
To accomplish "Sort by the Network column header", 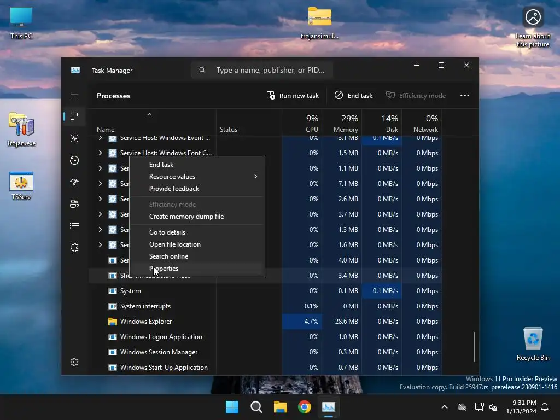I will click(422, 124).
